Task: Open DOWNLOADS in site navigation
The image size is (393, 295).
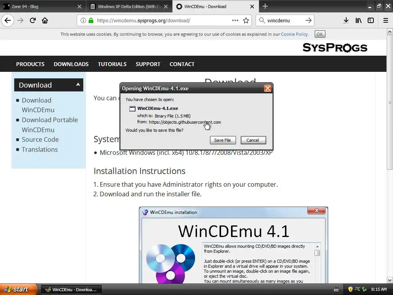Action: tap(71, 64)
